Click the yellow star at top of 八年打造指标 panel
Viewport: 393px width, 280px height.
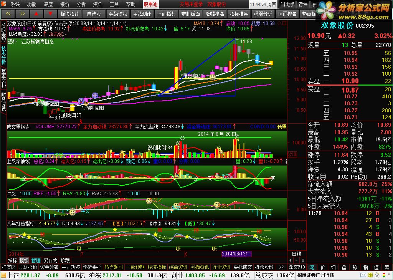point(115,230)
